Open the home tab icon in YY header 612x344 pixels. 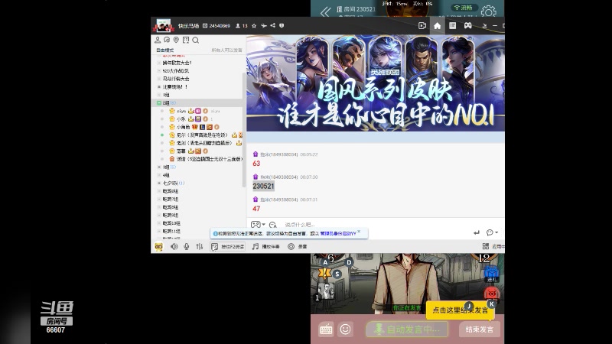click(437, 26)
